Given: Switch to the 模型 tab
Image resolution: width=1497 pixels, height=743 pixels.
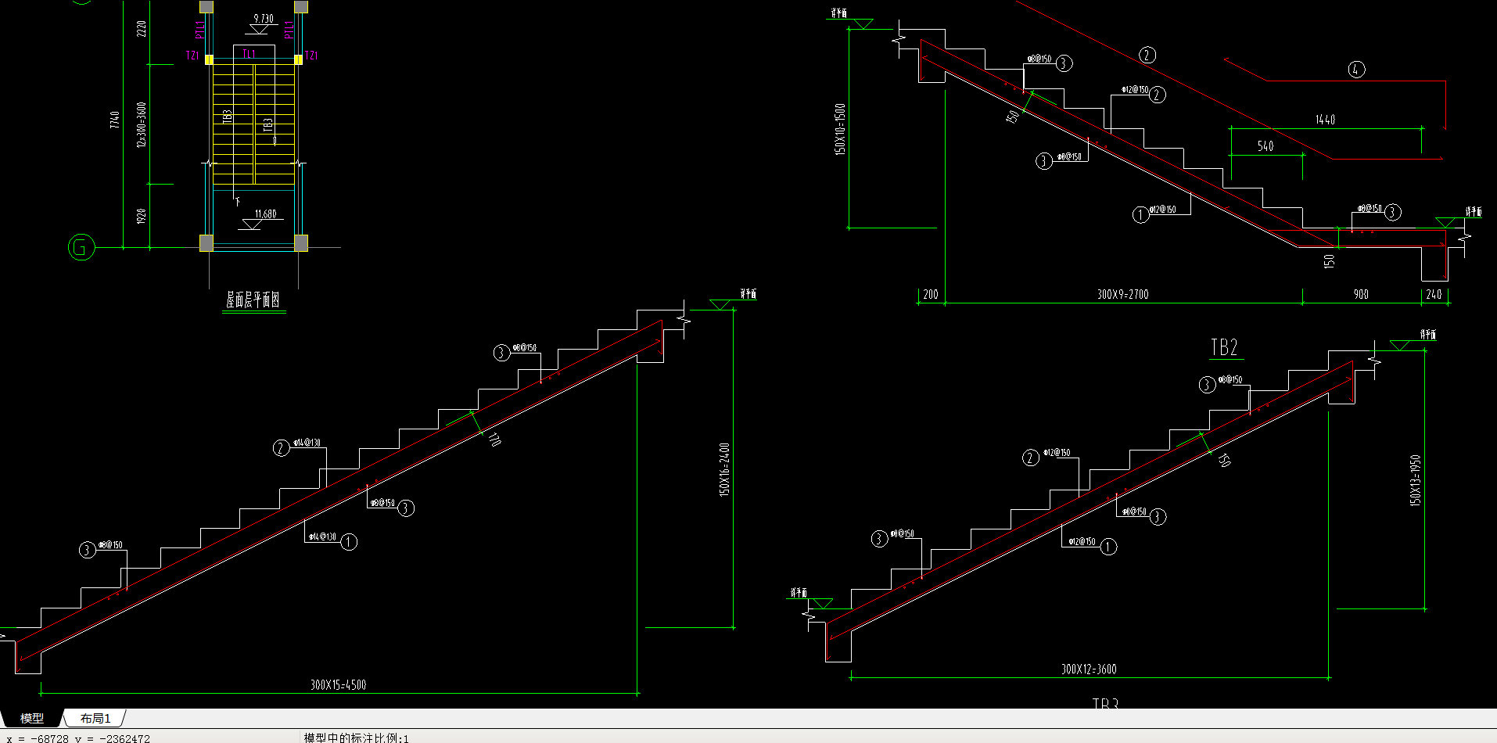Looking at the screenshot, I should point(32,718).
